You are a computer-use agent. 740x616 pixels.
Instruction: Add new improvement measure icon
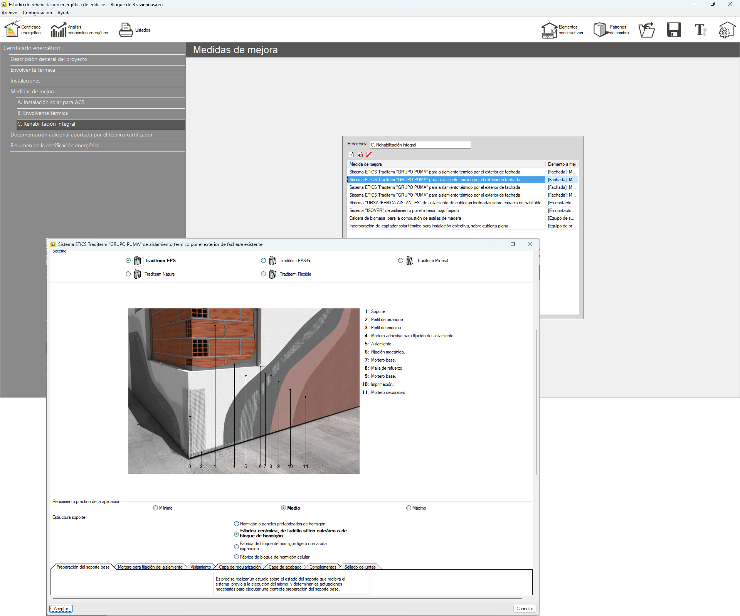click(x=351, y=155)
